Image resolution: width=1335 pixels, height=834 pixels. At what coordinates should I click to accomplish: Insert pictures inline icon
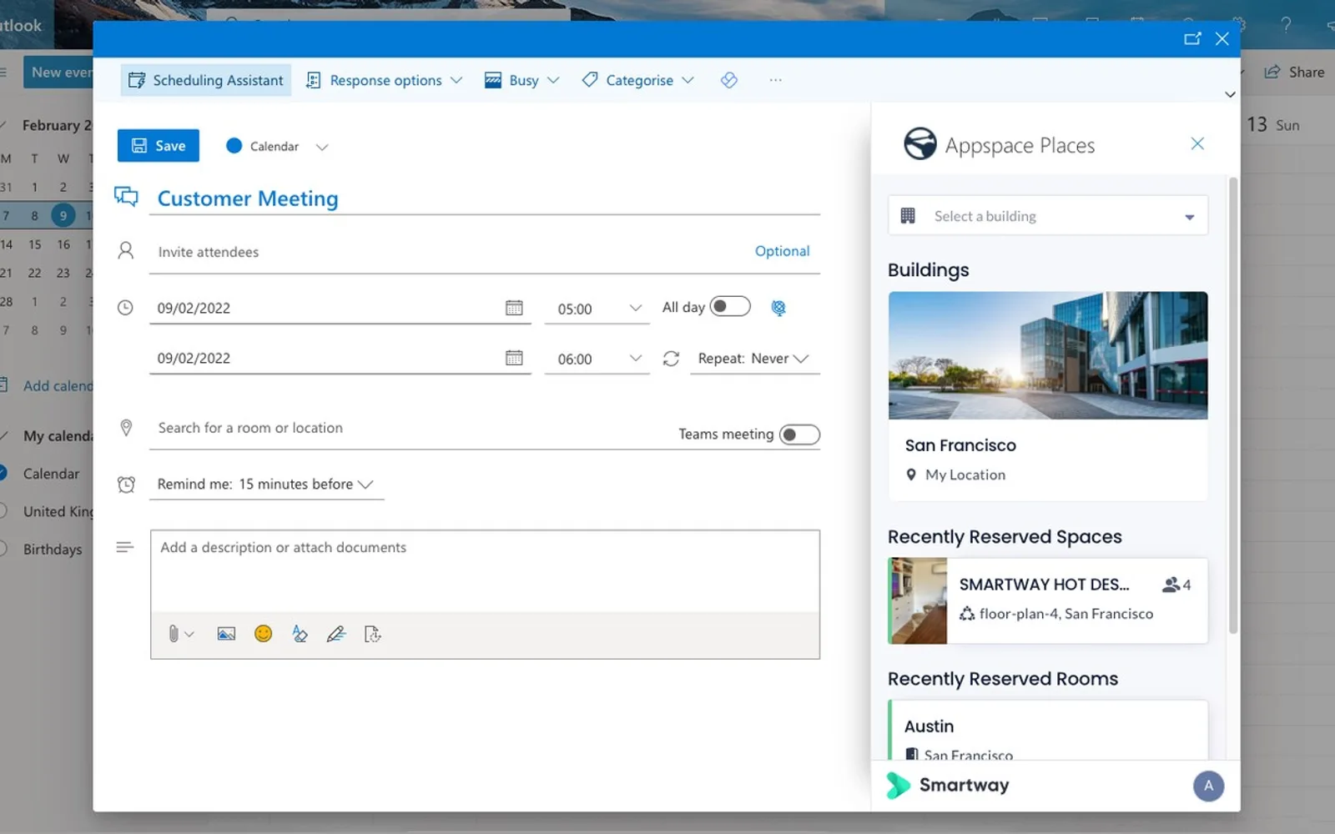click(x=226, y=634)
